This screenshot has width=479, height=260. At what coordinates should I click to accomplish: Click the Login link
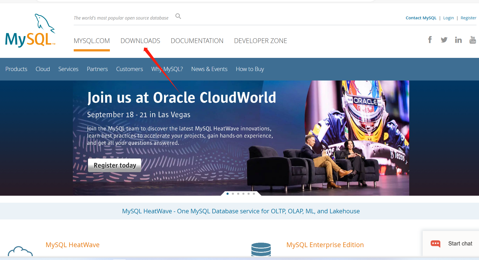tap(448, 18)
